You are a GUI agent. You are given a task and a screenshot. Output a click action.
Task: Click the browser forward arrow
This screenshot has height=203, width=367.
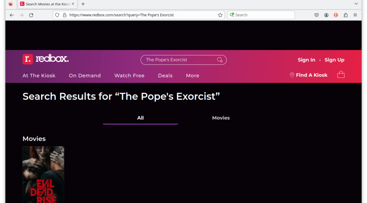tap(21, 15)
